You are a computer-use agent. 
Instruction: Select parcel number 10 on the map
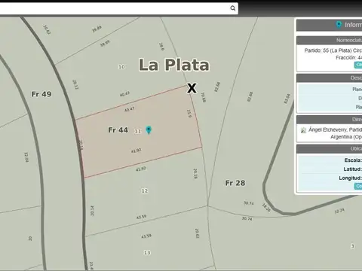click(121, 67)
